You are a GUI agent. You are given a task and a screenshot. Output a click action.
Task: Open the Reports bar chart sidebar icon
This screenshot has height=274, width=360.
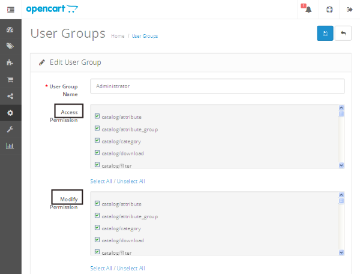click(x=10, y=146)
